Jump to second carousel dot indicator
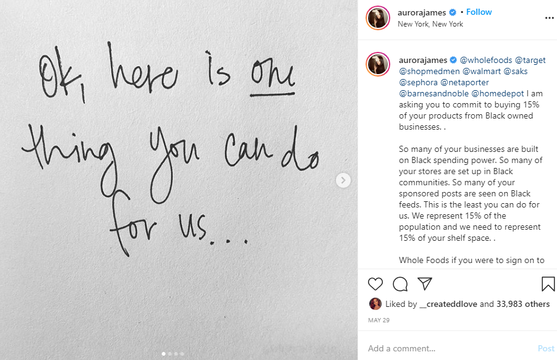 click(x=169, y=354)
